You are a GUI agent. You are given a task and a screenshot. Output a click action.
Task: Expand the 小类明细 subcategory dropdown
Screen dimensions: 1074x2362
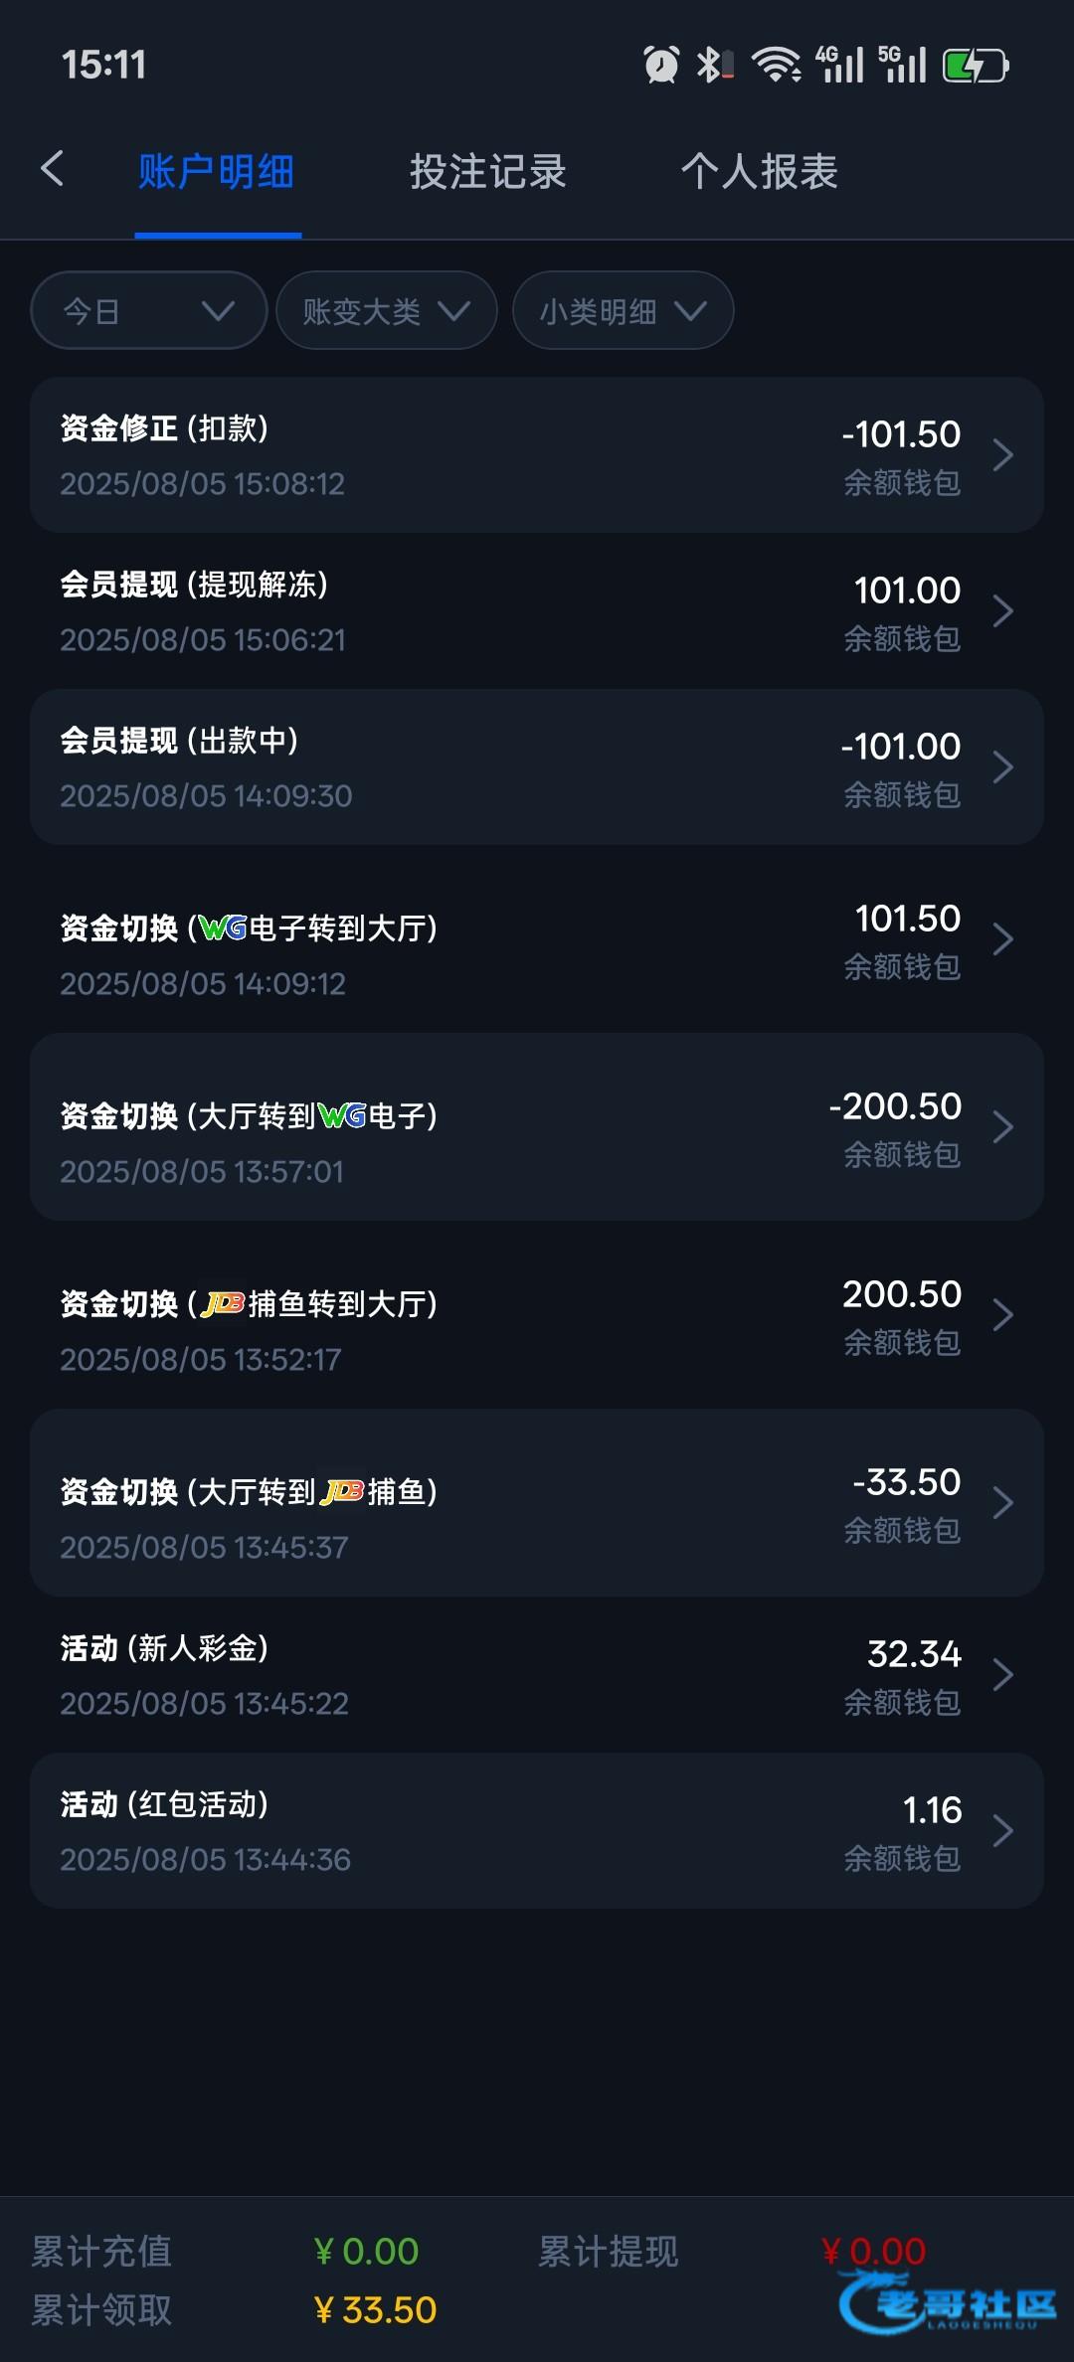623,311
